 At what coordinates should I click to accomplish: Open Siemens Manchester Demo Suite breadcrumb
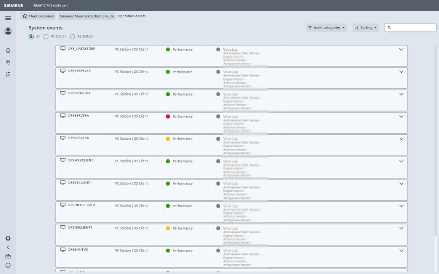[x=87, y=16]
